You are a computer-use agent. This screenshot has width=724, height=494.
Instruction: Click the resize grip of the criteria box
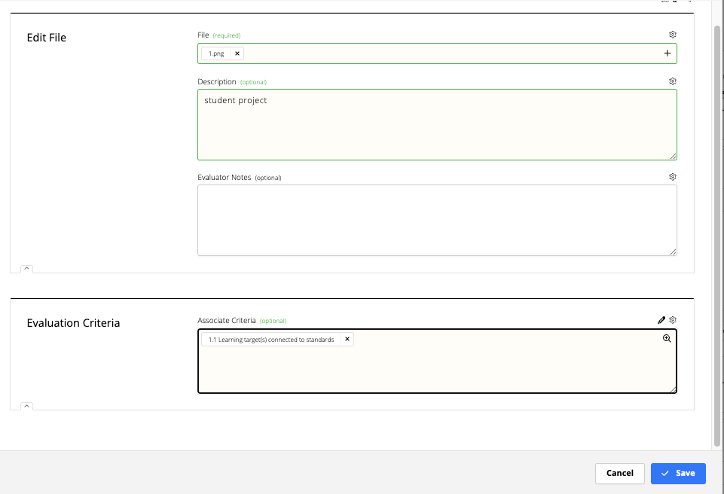tap(673, 389)
